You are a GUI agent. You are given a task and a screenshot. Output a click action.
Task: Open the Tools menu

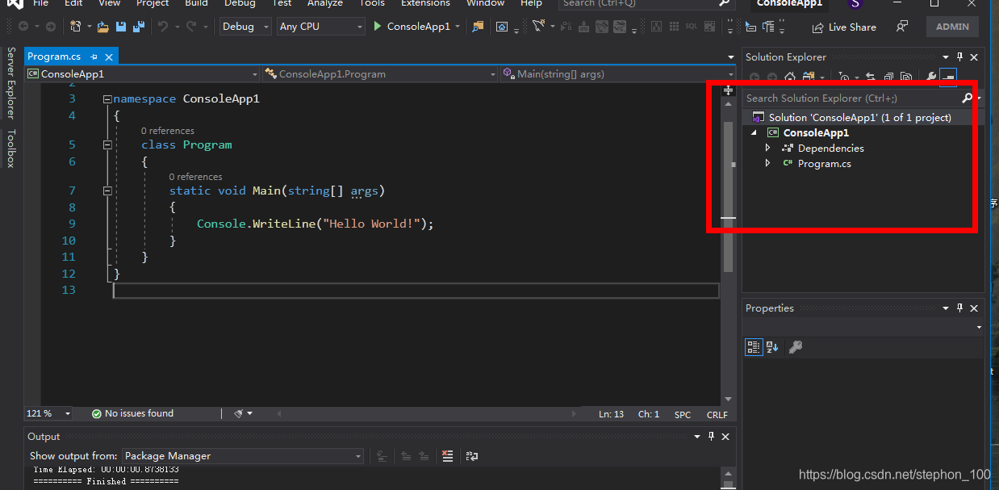[x=372, y=3]
